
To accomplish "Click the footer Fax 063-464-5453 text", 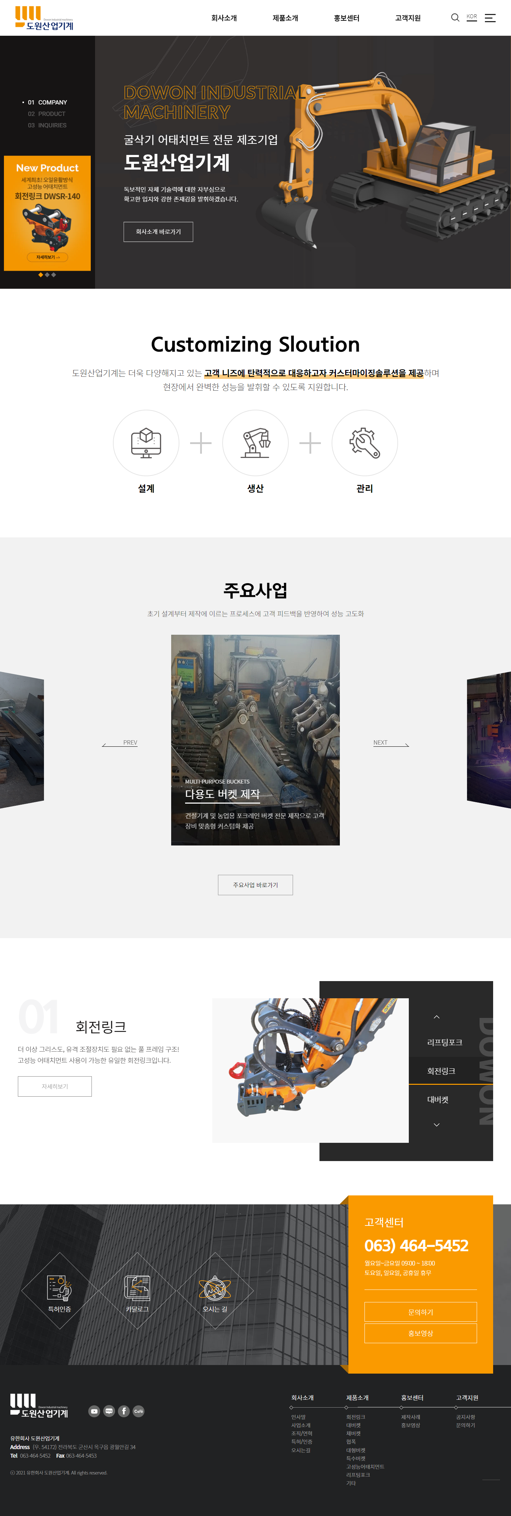I will click(x=76, y=1456).
